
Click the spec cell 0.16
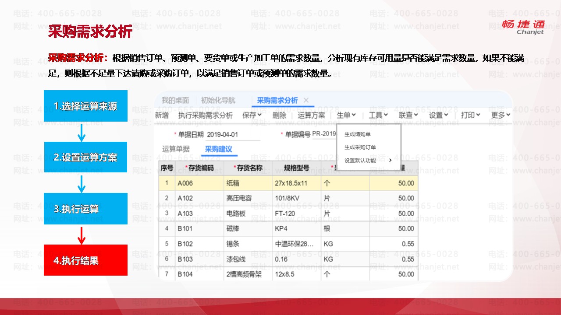(296, 259)
